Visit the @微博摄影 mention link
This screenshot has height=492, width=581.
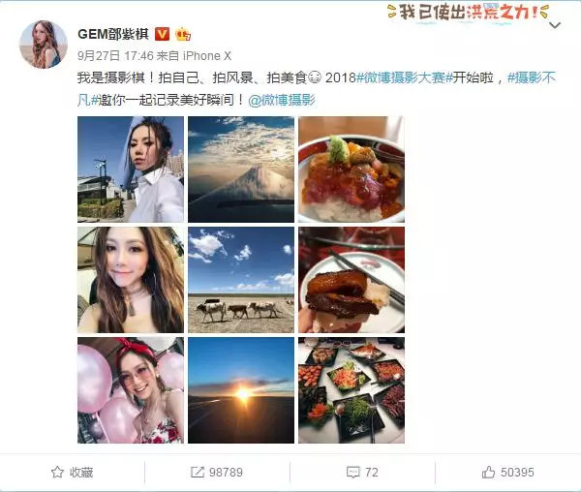coord(282,100)
